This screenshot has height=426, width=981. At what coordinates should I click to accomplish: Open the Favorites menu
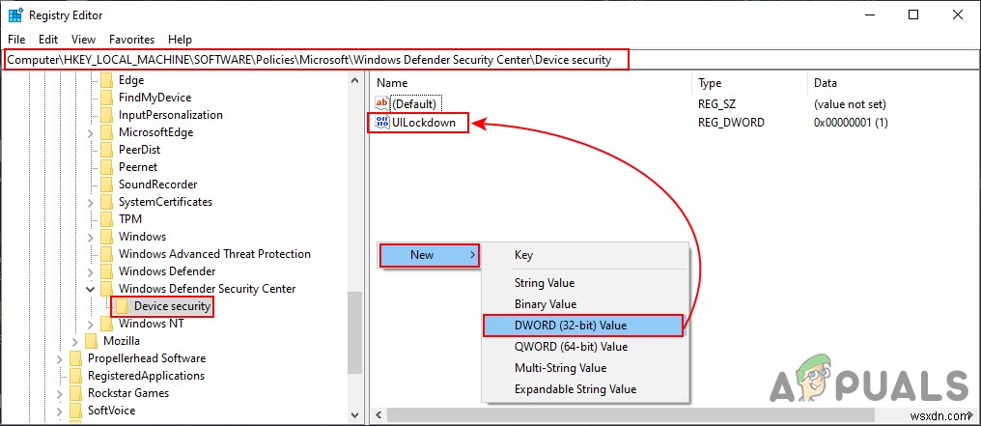click(131, 40)
